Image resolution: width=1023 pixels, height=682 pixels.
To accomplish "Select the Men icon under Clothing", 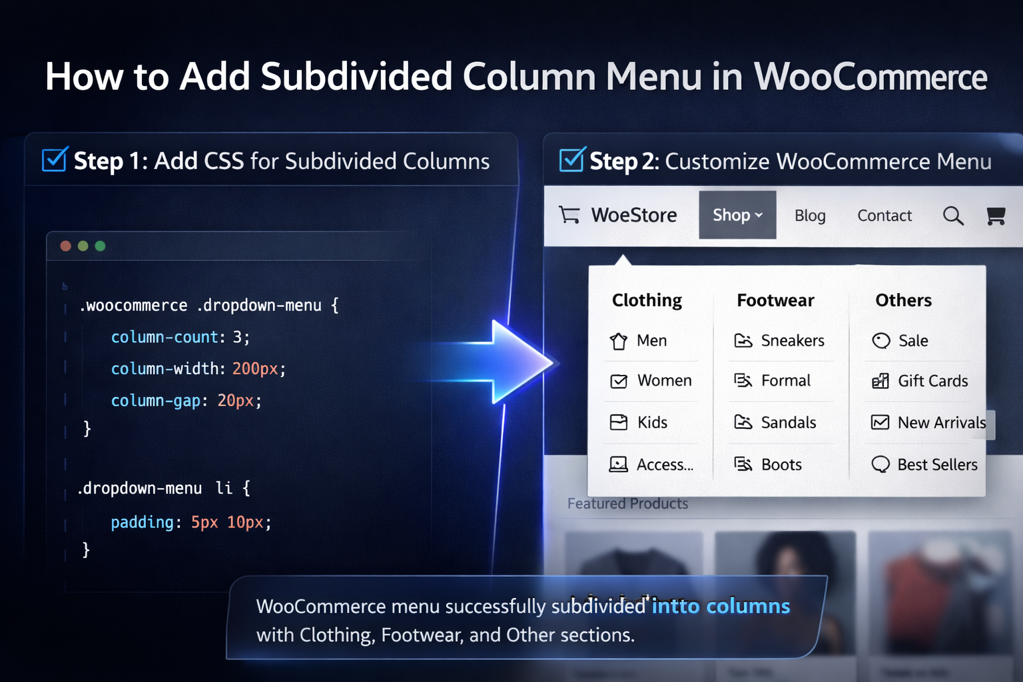I will pyautogui.click(x=617, y=340).
